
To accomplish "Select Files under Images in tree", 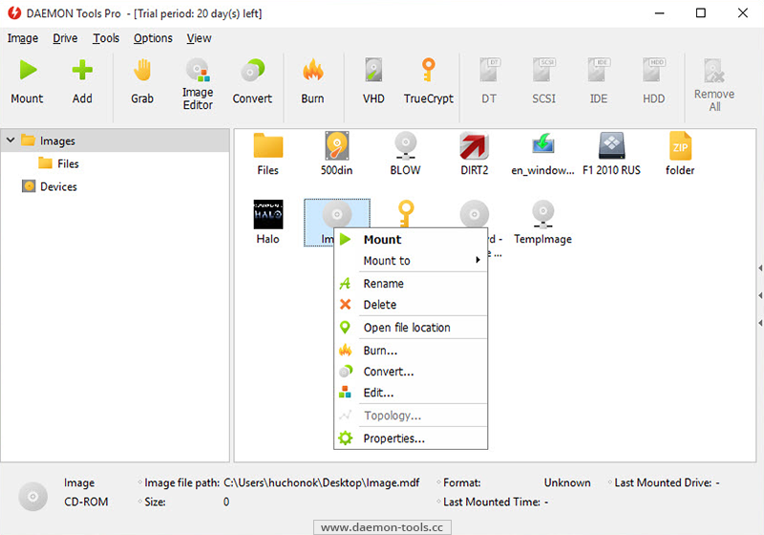I will pyautogui.click(x=68, y=163).
